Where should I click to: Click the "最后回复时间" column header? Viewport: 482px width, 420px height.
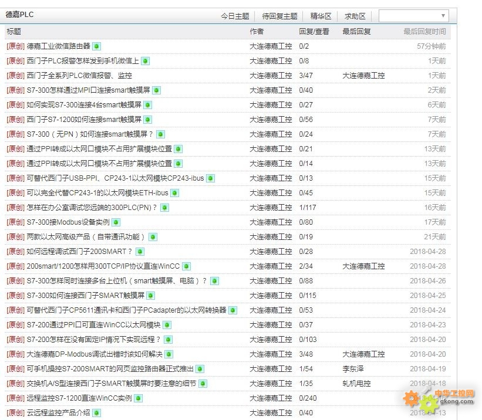[x=424, y=31]
